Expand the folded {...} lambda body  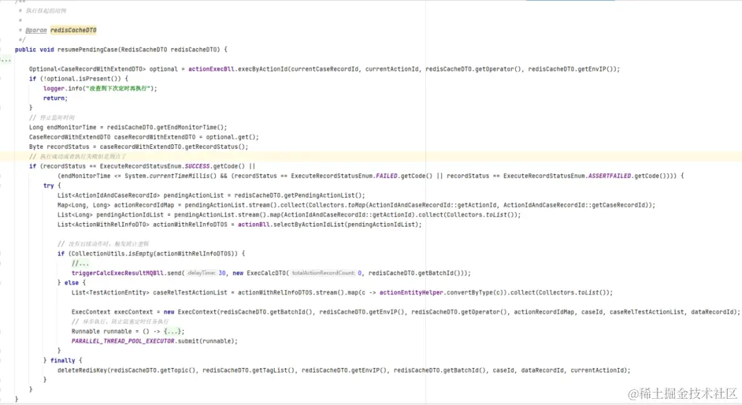coord(172,332)
